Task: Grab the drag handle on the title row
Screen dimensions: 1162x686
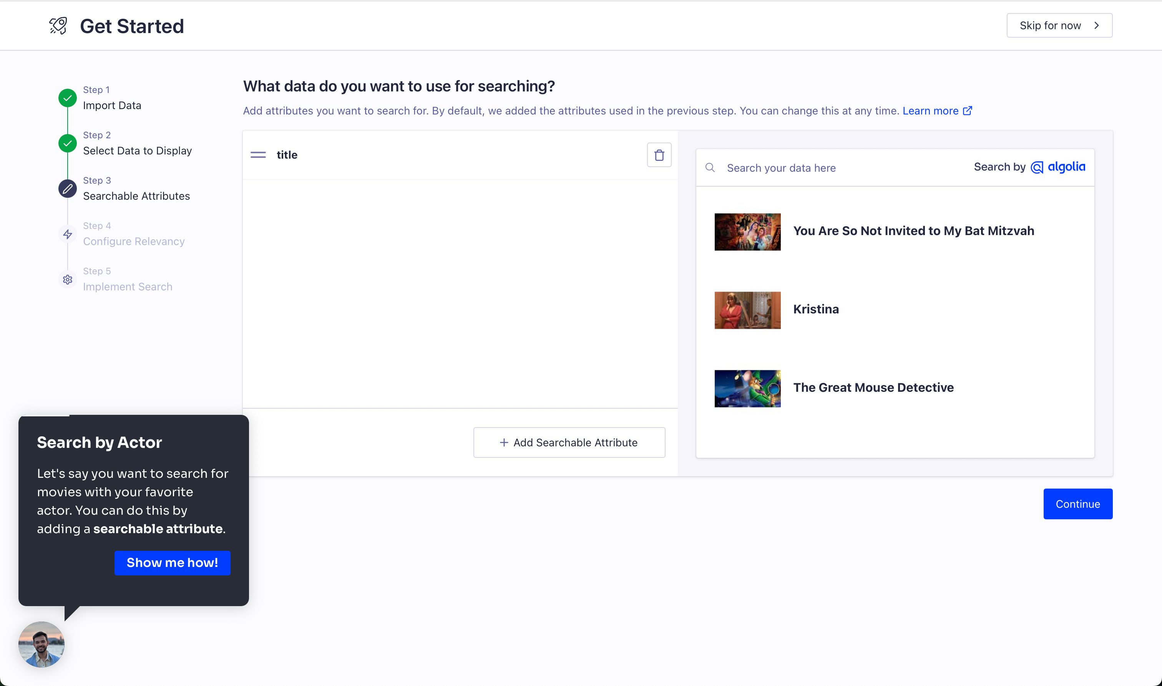Action: (x=258, y=155)
